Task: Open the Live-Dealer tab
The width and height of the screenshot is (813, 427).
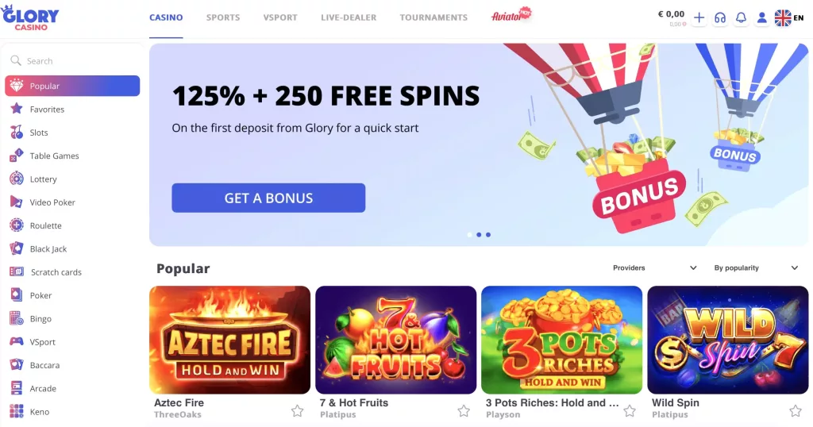Action: 349,17
